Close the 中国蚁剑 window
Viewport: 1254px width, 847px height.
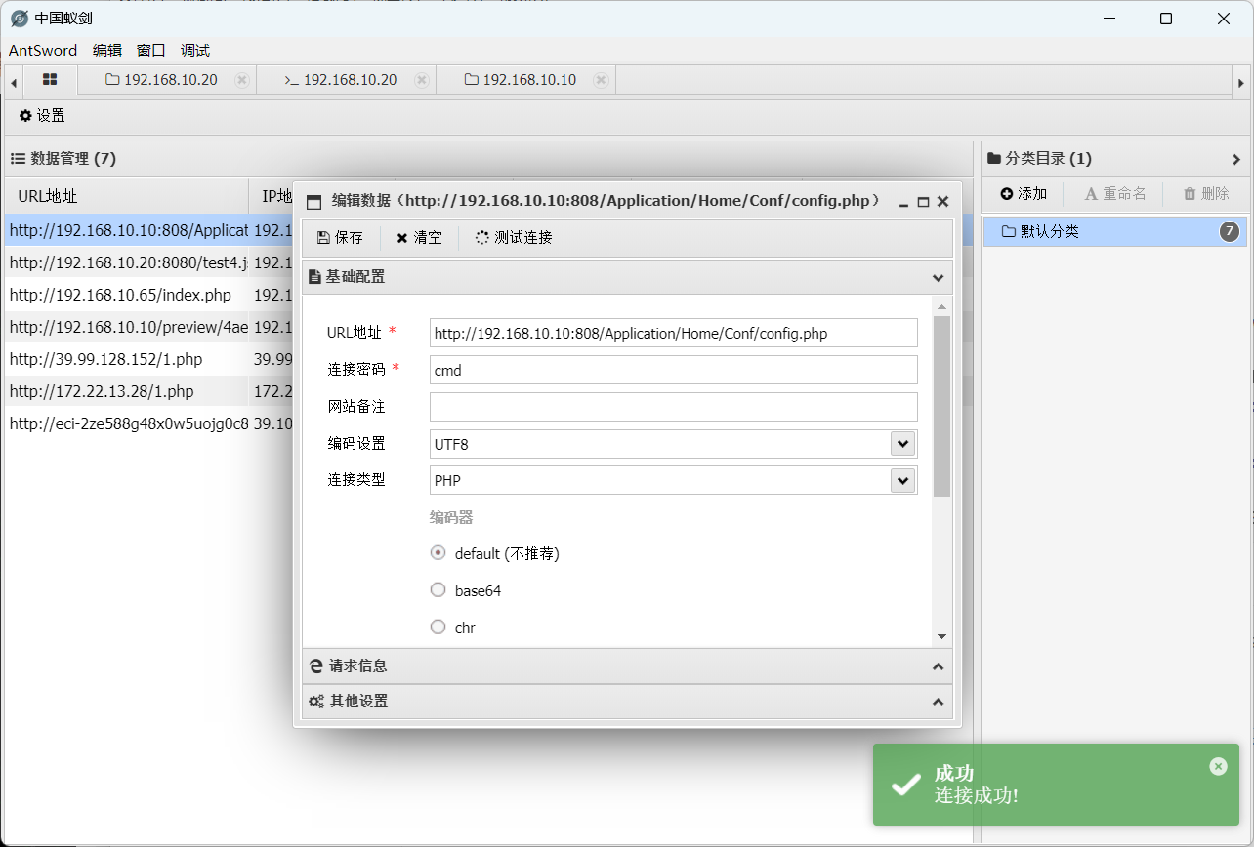1224,19
